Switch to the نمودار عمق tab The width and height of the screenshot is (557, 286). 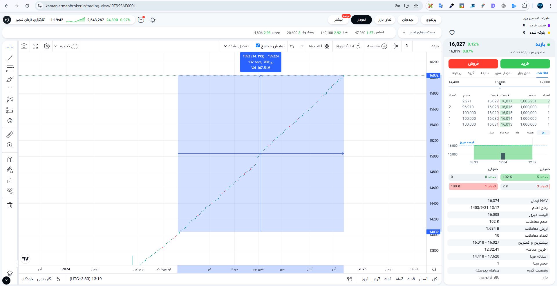503,73
